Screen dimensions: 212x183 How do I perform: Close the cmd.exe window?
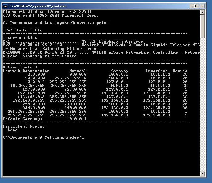[202, 6]
